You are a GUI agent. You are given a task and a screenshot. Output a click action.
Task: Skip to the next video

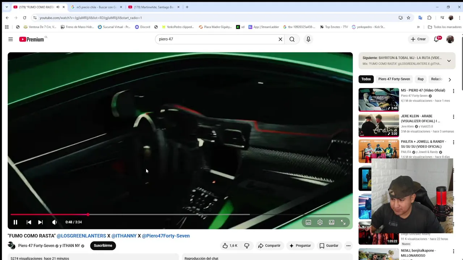[41, 222]
